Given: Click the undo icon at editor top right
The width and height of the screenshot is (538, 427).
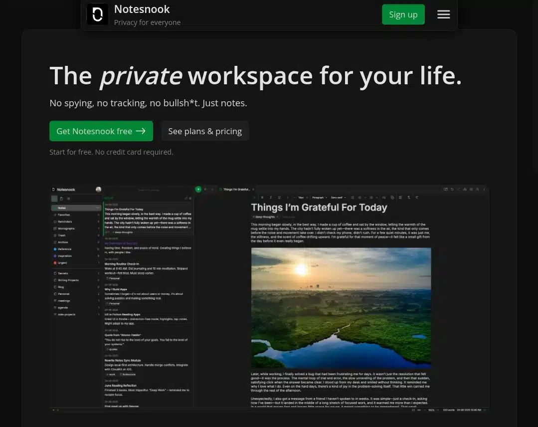Looking at the screenshot, I should [452, 189].
